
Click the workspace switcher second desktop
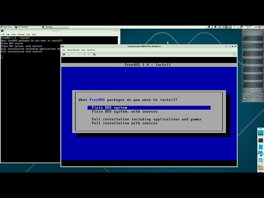(228, 27)
